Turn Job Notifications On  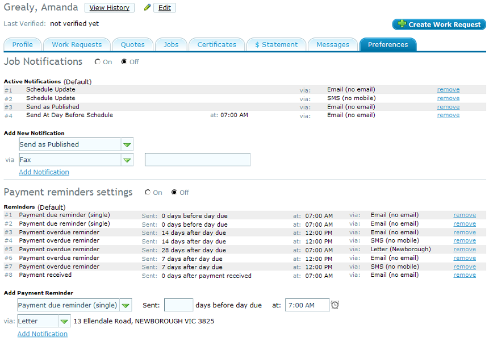(98, 62)
